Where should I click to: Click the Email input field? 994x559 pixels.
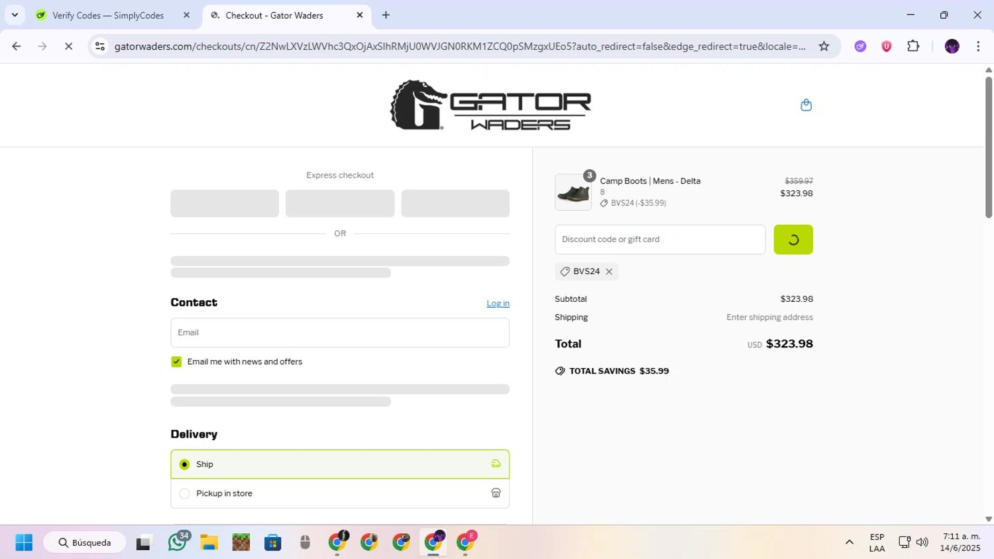click(x=340, y=332)
